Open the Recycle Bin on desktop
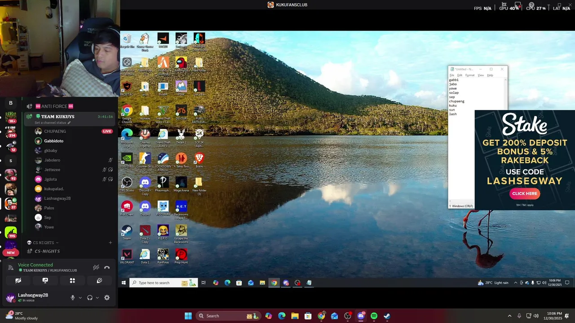The width and height of the screenshot is (575, 323). (127, 41)
